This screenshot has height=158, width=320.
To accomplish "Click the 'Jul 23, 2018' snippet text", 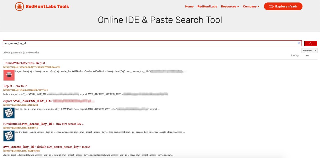I will 100,132.
